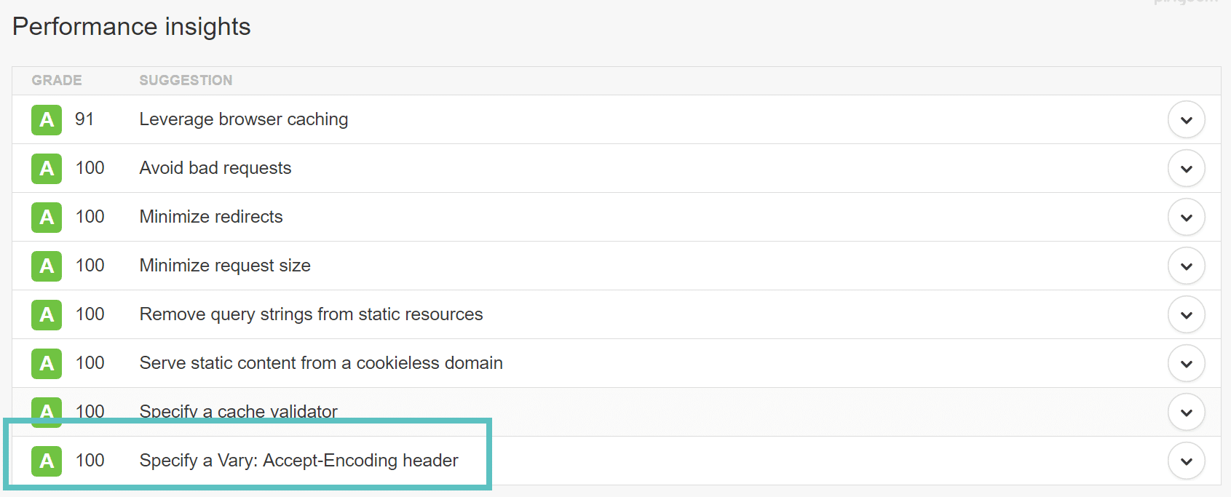Screen dimensions: 1231x497
Task: Select the A badge next to Avoid bad requests
Action: 46,168
